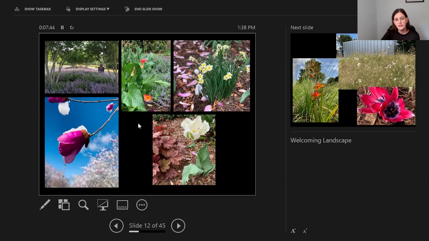Click the Display Settings icon

[68, 9]
